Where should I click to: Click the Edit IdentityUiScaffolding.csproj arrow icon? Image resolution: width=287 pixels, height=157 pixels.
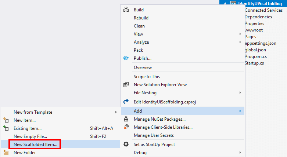pyautogui.click(x=126, y=102)
